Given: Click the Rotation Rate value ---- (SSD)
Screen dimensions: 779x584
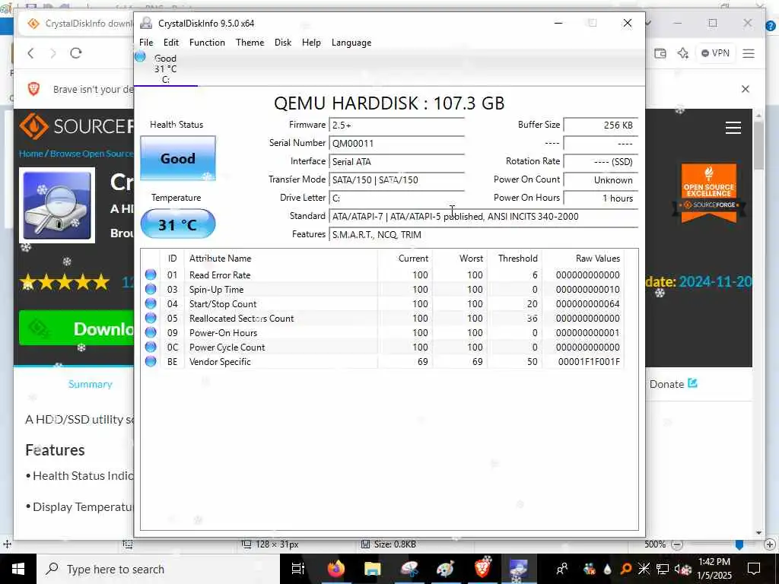Looking at the screenshot, I should pyautogui.click(x=601, y=162).
